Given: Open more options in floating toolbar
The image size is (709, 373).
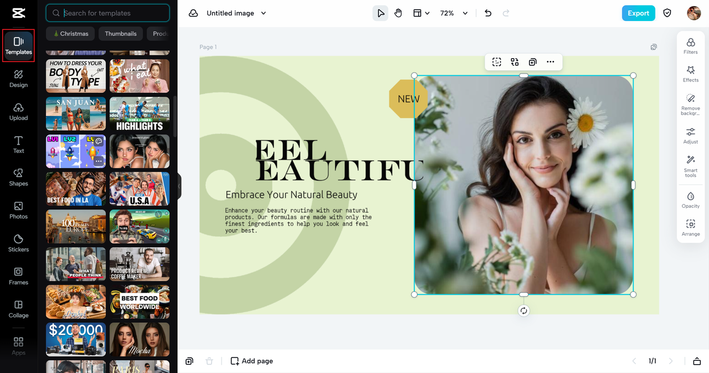Looking at the screenshot, I should point(550,62).
